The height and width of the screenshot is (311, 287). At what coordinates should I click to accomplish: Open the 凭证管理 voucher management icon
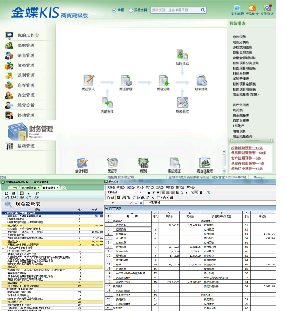126,80
